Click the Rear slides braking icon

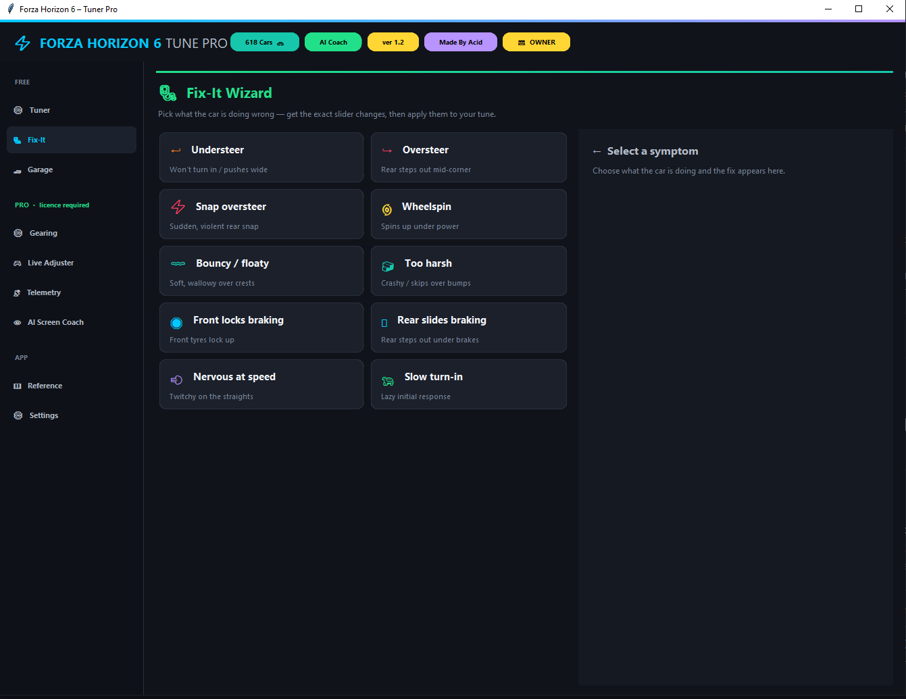pos(384,323)
